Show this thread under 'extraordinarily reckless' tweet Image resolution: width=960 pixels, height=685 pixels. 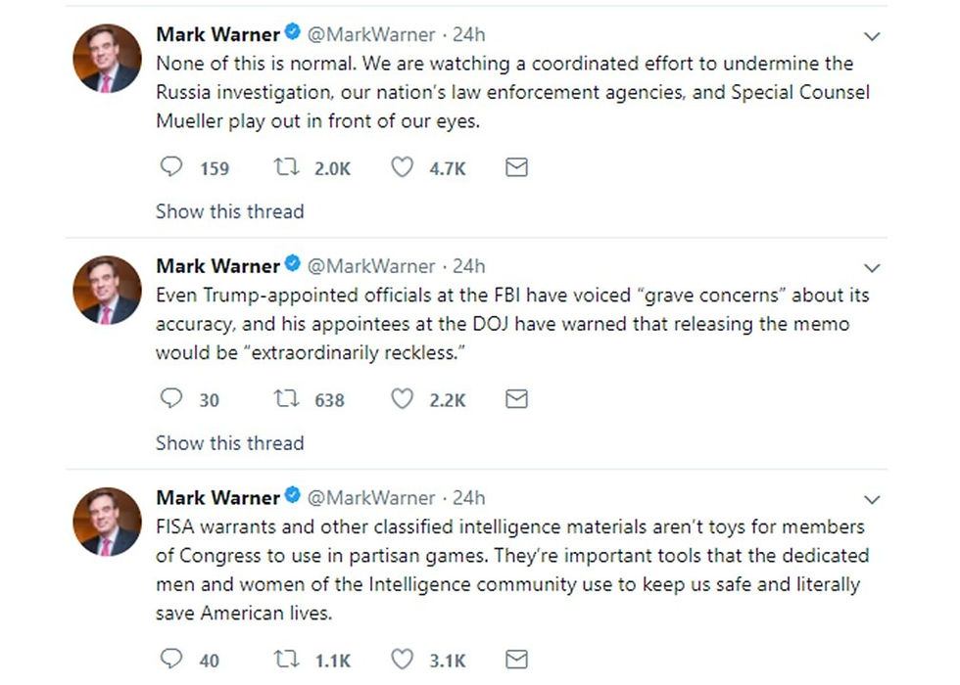tap(229, 443)
